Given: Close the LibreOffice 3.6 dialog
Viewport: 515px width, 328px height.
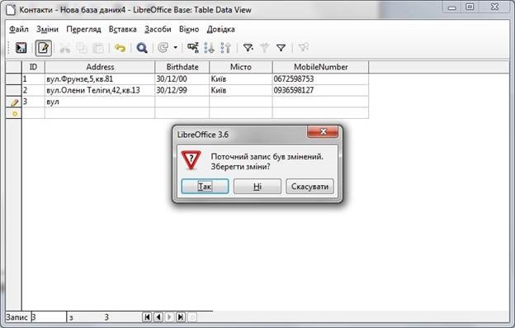Looking at the screenshot, I should coord(323,132).
